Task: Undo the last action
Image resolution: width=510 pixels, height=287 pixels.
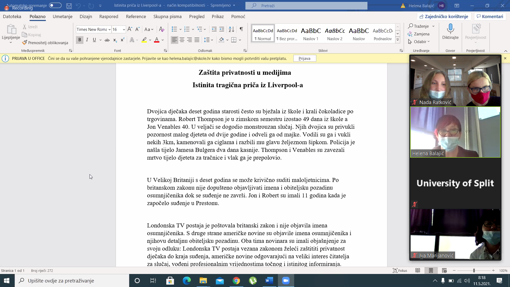Action: coord(78,6)
